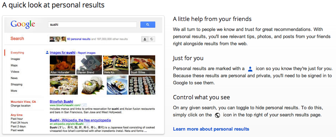
Task: Select Maps in the left sidebar
Action: (x=14, y=65)
